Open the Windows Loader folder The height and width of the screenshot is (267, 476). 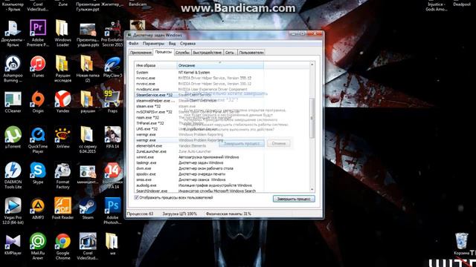click(62, 33)
